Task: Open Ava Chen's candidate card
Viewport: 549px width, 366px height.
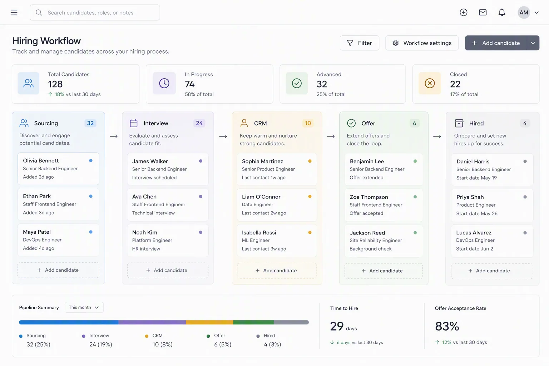Action: pyautogui.click(x=168, y=205)
